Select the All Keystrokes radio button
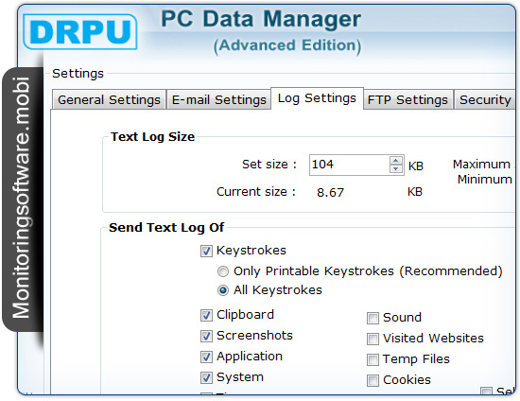 [x=223, y=290]
